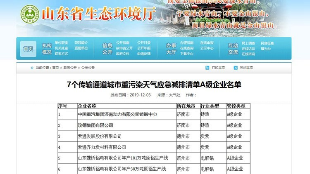Screen dimensions: 310x174
Task: Open the 在线咨询 link
Action: point(248,54)
